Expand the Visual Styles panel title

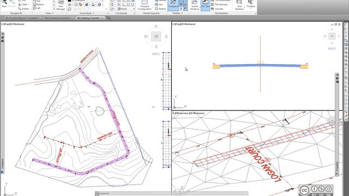(x=87, y=13)
